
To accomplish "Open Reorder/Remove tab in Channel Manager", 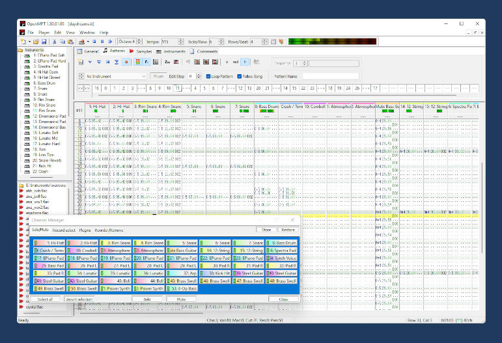I will (109, 230).
